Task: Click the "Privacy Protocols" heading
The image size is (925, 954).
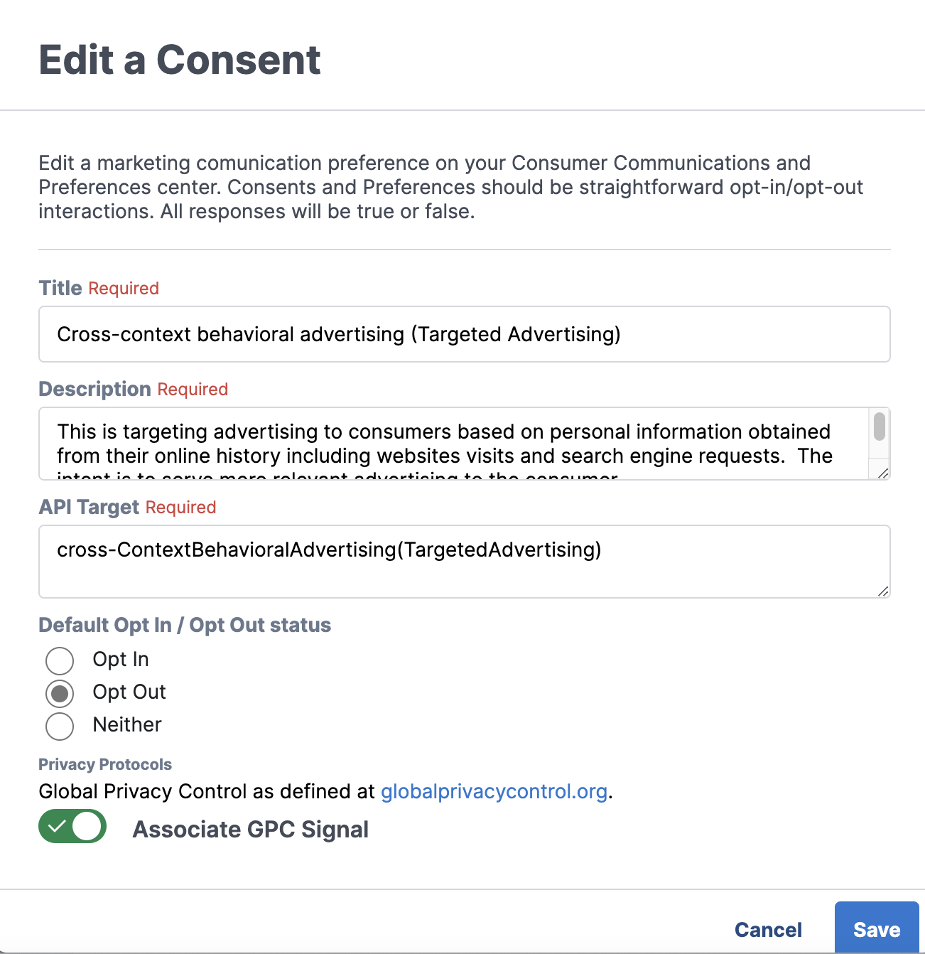Action: pos(105,764)
